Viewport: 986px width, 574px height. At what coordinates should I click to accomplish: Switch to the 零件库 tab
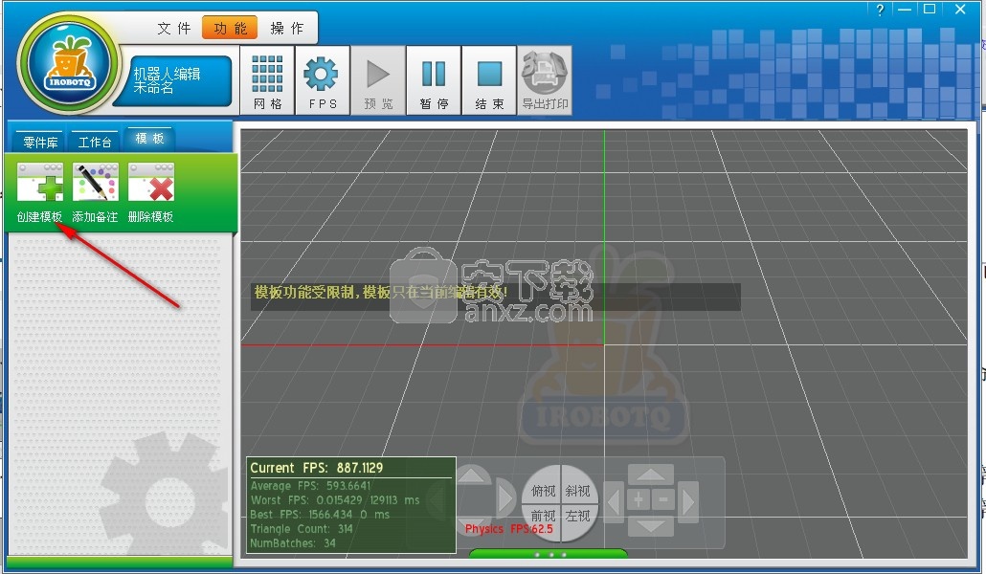[39, 143]
